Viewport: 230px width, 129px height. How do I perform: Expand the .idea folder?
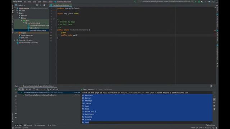(x=17, y=11)
